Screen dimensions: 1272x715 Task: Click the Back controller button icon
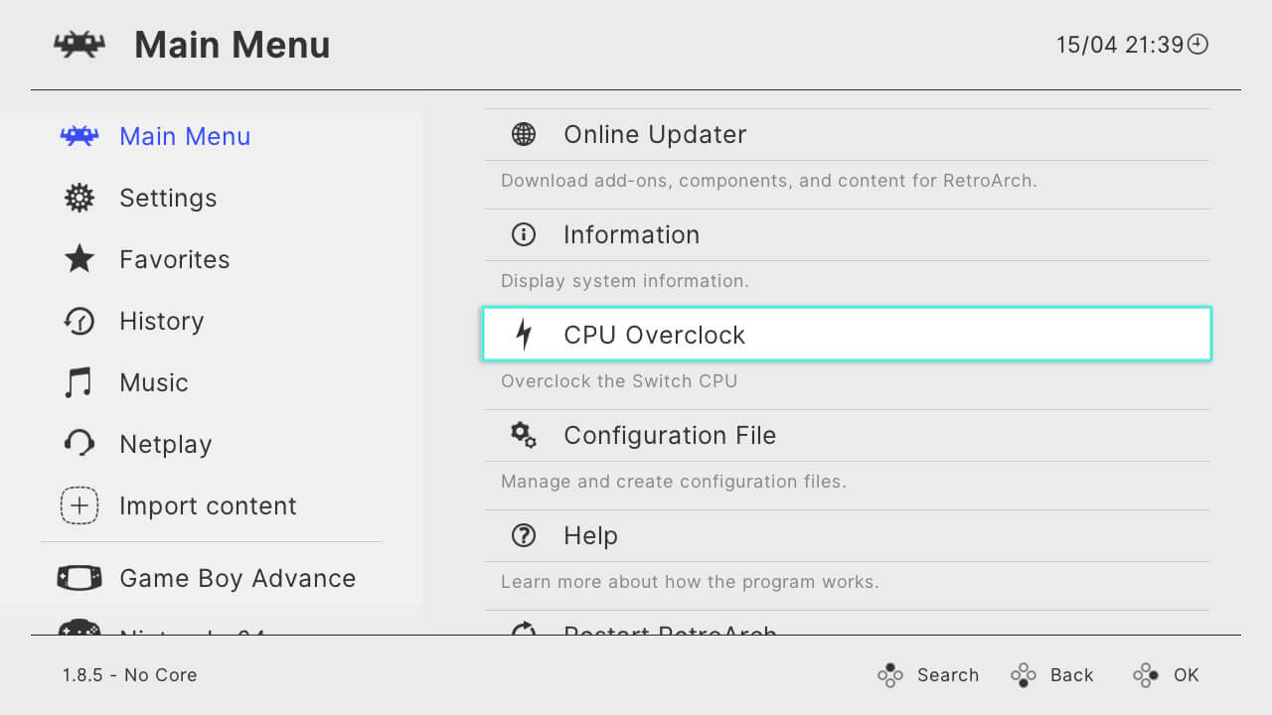tap(1024, 675)
